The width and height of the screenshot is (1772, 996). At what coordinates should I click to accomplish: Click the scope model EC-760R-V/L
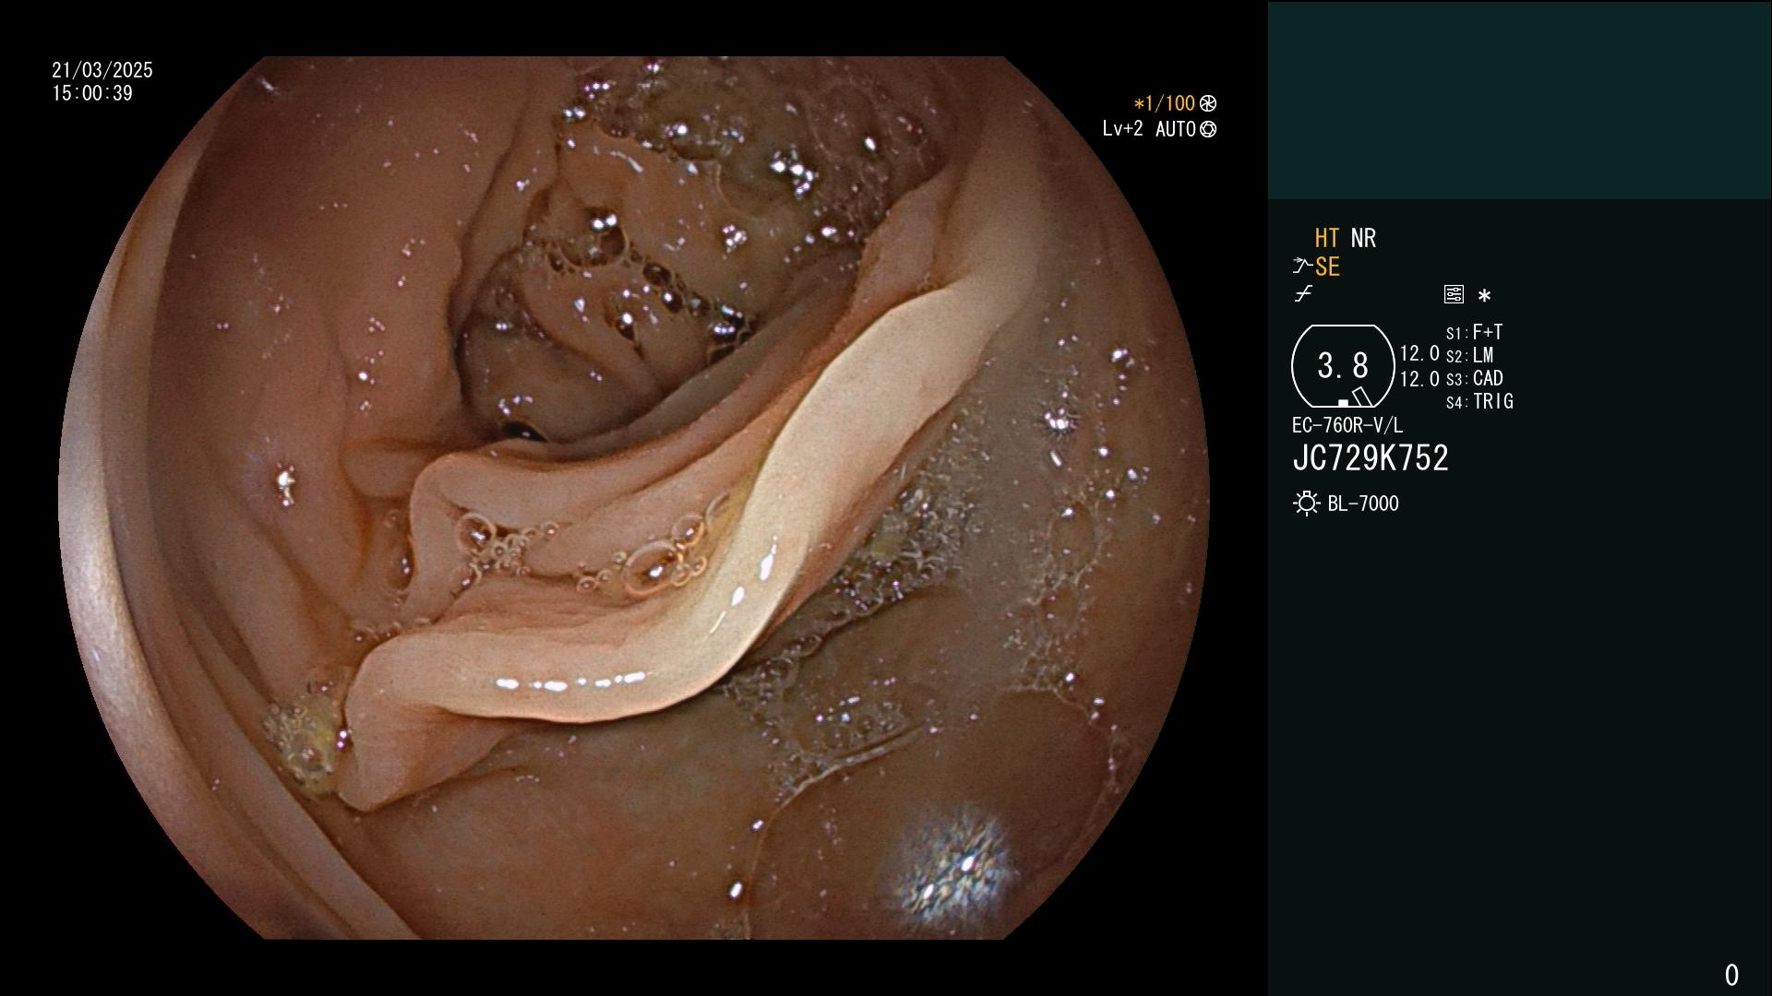pyautogui.click(x=1347, y=425)
